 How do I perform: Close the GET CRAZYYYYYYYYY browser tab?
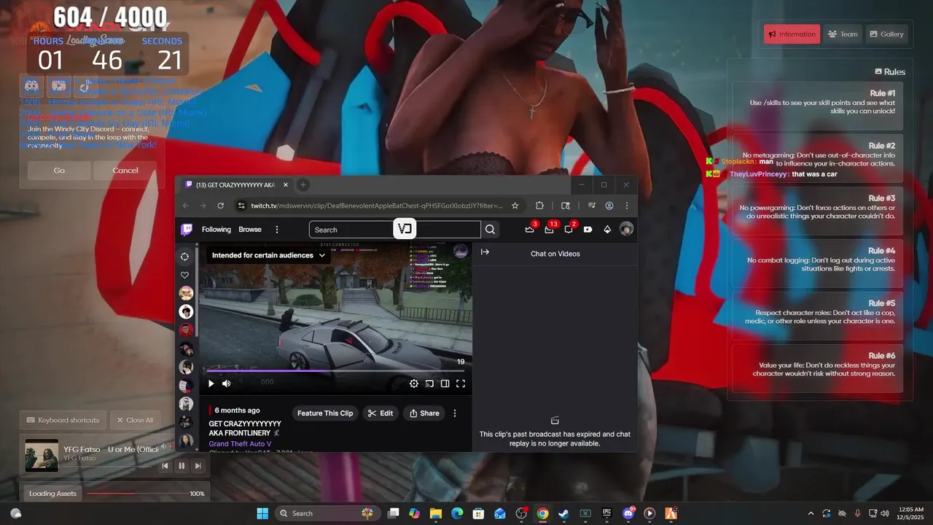tap(286, 185)
